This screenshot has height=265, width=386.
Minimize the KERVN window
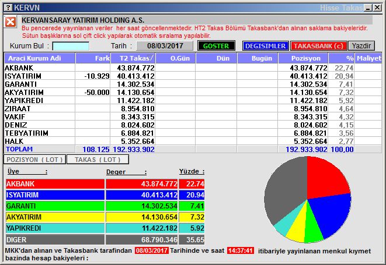(368, 8)
